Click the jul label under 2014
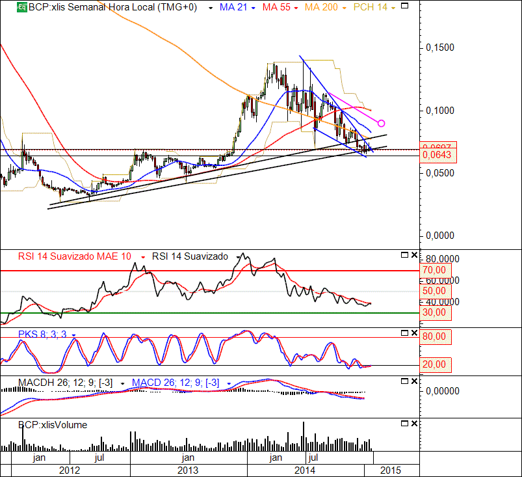The width and height of the screenshot is (522, 477). click(313, 457)
